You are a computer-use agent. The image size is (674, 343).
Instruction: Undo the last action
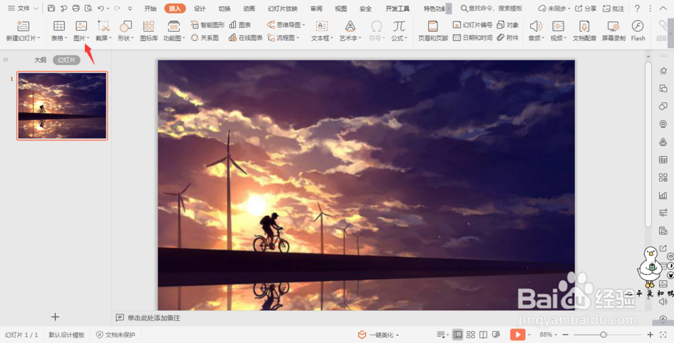click(x=100, y=8)
